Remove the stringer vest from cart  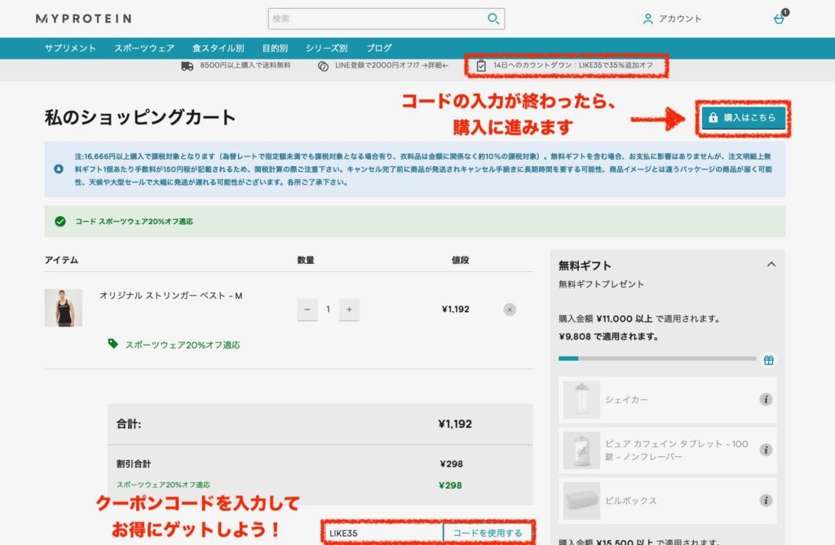pyautogui.click(x=510, y=310)
